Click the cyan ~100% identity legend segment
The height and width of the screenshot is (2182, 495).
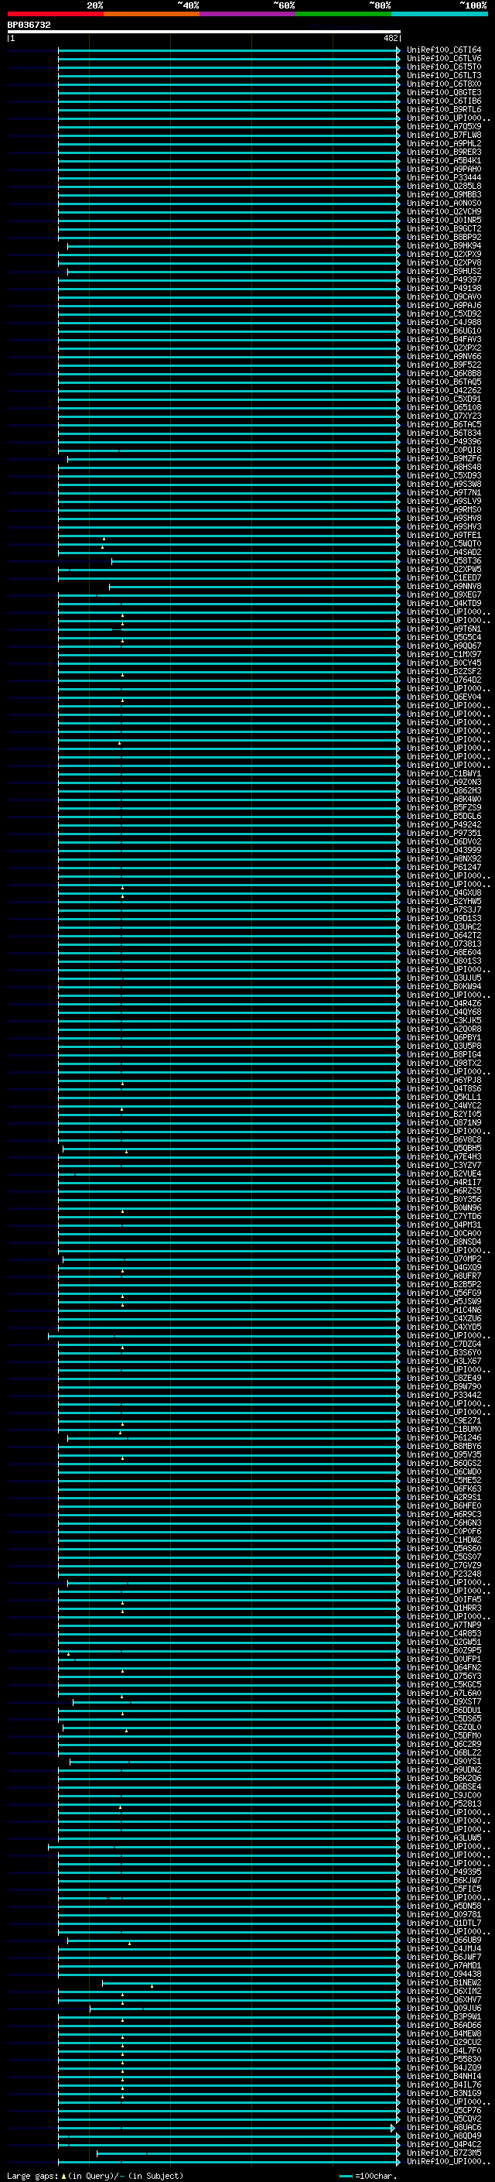pyautogui.click(x=439, y=14)
